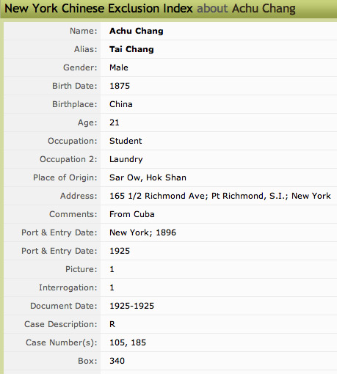Select the case numbers '105, 185'
The image size is (337, 374).
pyautogui.click(x=128, y=342)
